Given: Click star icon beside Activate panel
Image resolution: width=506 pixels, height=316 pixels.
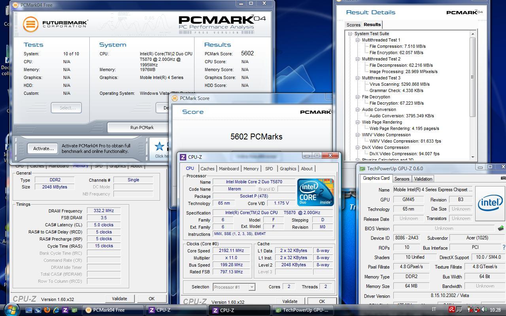Looking at the screenshot, I should (x=160, y=147).
